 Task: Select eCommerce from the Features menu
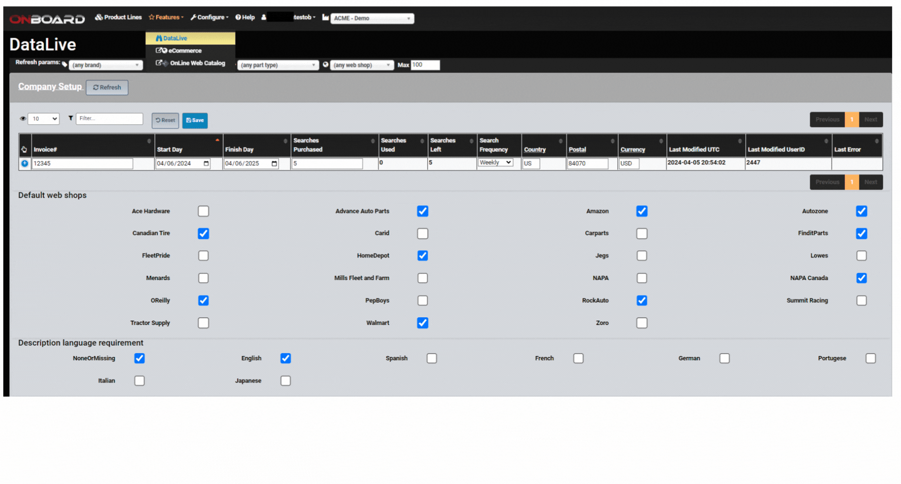click(x=185, y=51)
